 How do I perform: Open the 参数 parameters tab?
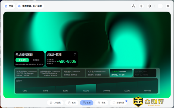click(x=101, y=103)
